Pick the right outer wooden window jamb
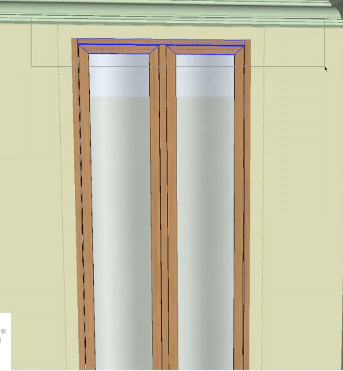The height and width of the screenshot is (371, 343). (248, 204)
